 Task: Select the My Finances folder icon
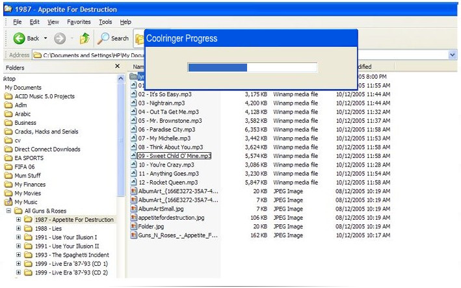pyautogui.click(x=8, y=184)
